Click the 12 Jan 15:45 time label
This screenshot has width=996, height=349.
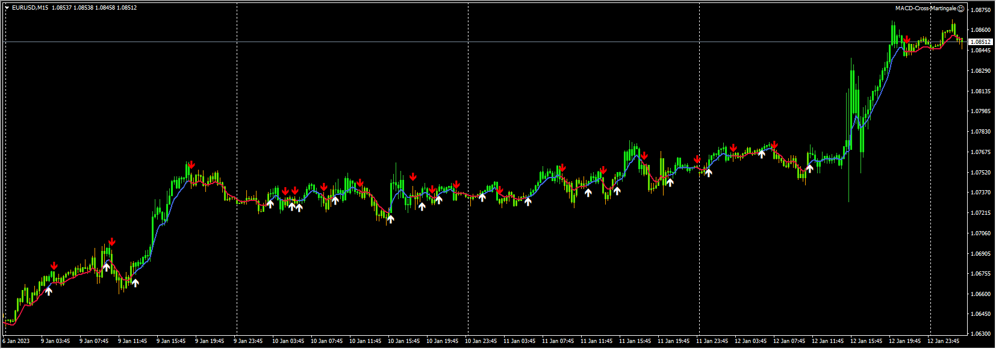point(866,341)
